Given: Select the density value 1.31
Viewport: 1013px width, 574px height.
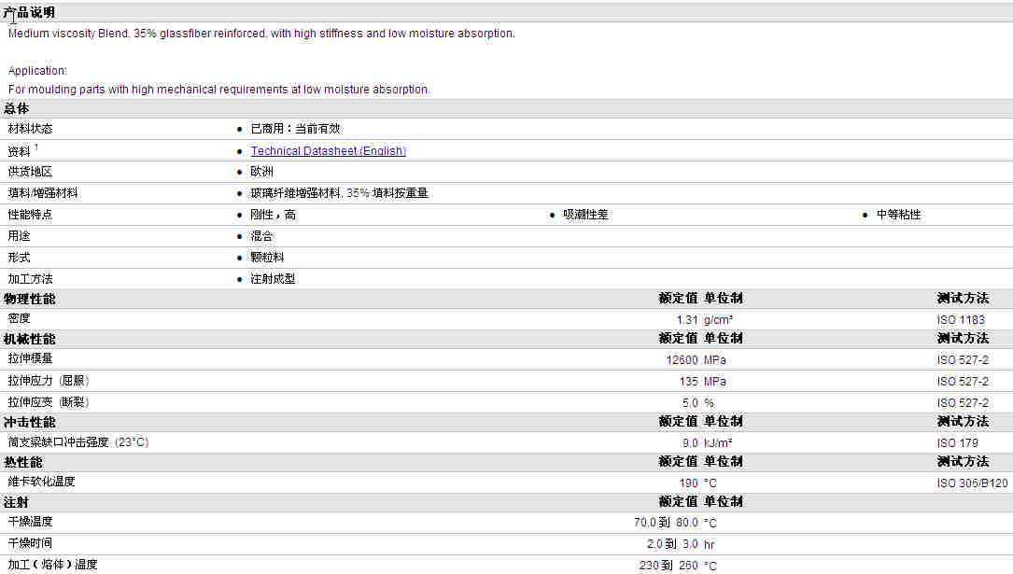Looking at the screenshot, I should point(687,319).
